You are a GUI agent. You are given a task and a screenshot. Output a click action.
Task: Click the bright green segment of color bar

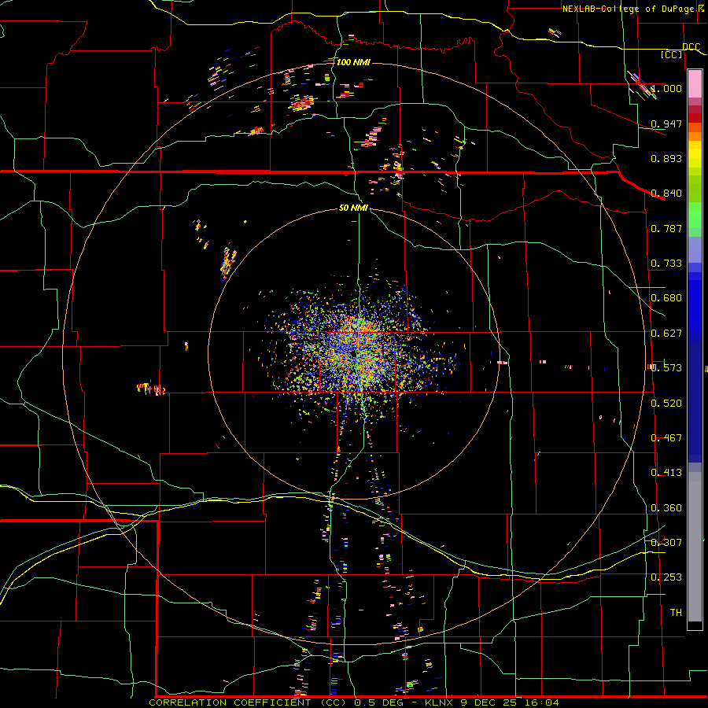(x=695, y=215)
